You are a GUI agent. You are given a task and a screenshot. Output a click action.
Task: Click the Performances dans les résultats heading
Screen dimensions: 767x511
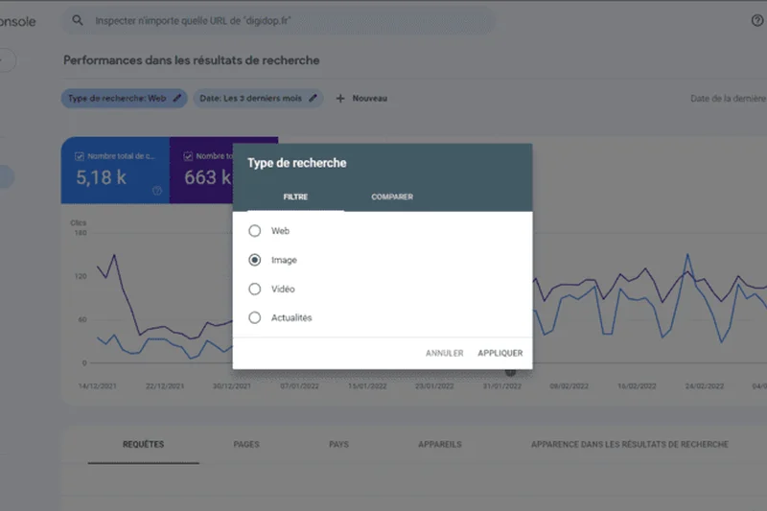click(191, 60)
